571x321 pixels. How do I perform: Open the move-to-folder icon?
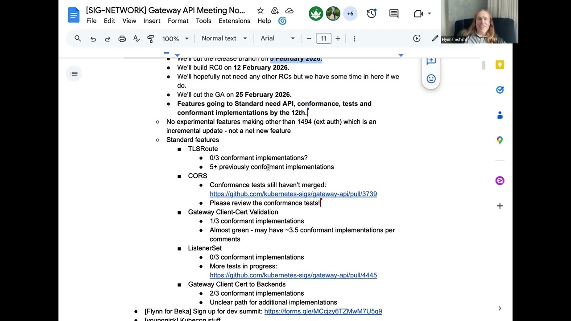pos(275,11)
